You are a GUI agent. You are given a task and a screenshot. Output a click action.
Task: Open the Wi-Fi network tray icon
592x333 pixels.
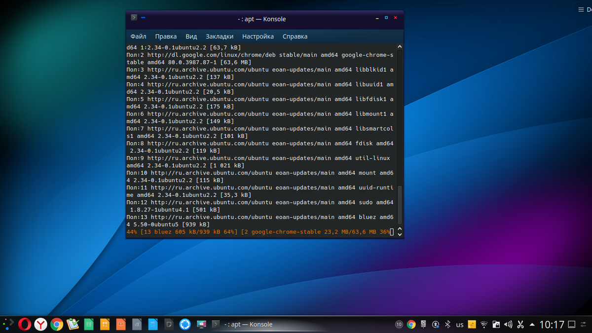tap(484, 325)
